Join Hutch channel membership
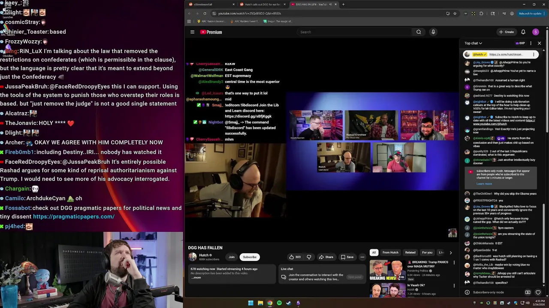Screen dimensions: 549x308 tap(232, 257)
